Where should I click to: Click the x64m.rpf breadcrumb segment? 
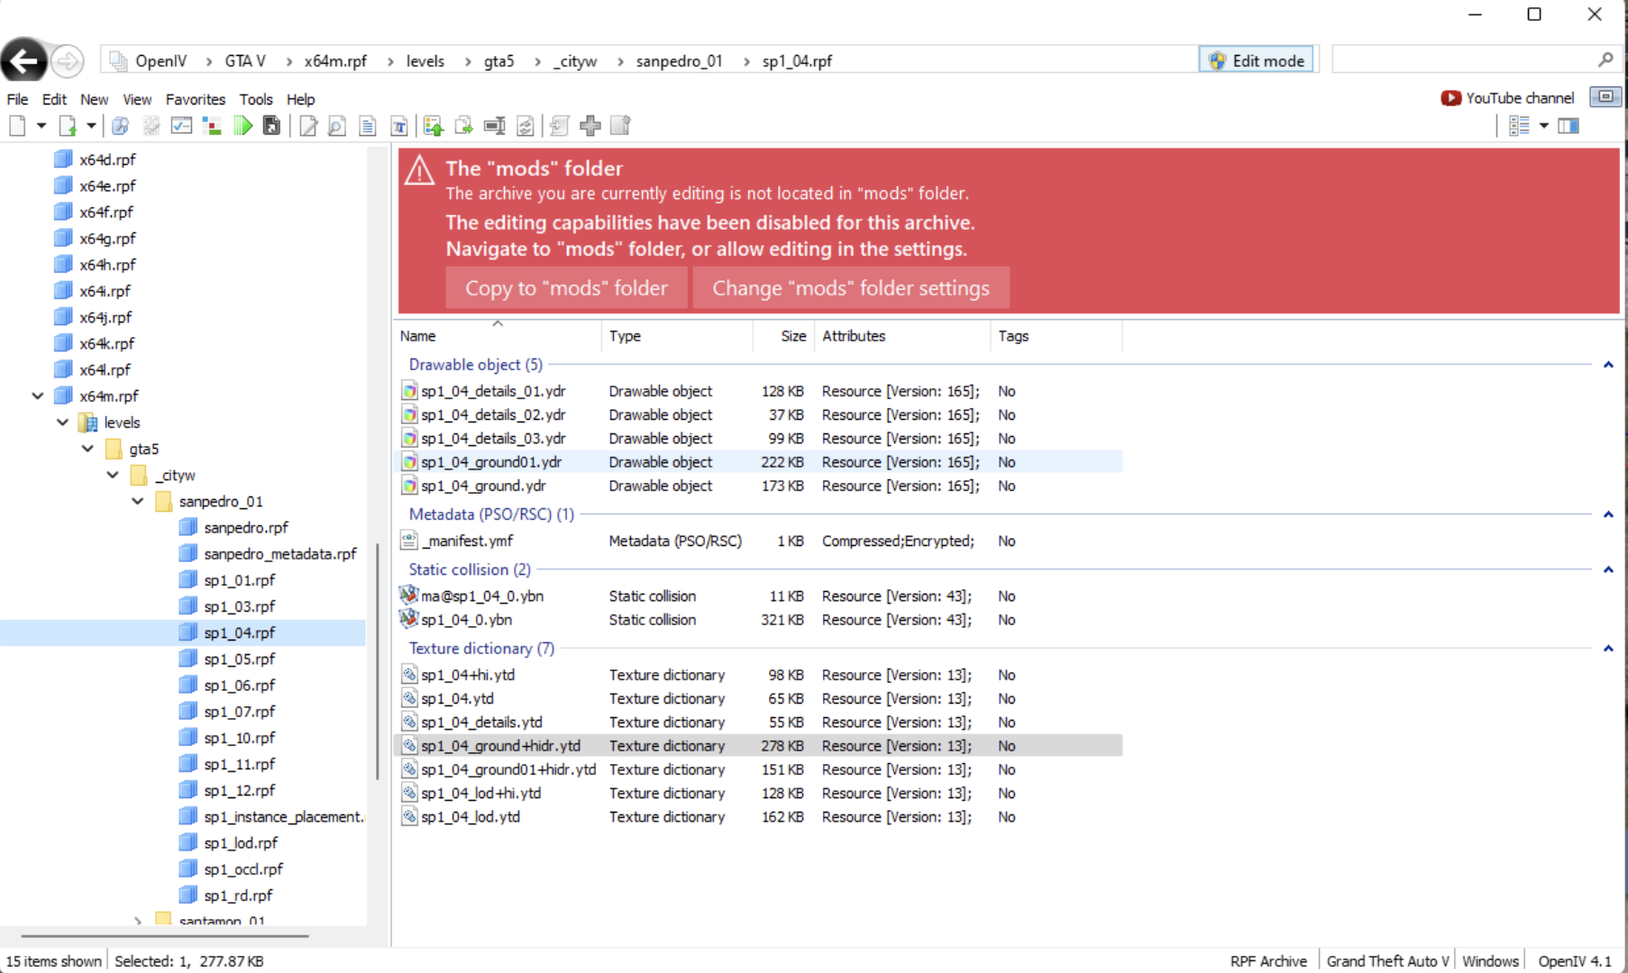pyautogui.click(x=335, y=61)
